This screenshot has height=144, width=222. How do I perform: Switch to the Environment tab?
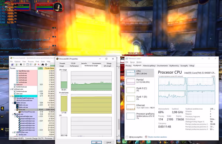click(x=97, y=63)
